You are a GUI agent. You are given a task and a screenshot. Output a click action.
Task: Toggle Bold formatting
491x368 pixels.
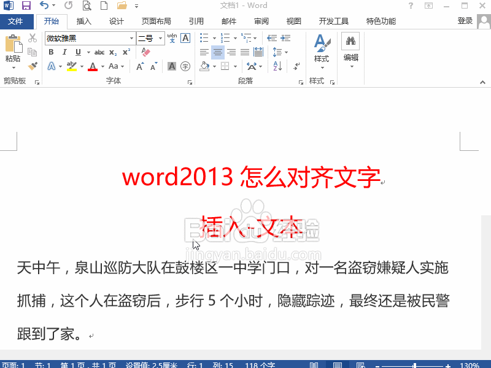point(52,52)
